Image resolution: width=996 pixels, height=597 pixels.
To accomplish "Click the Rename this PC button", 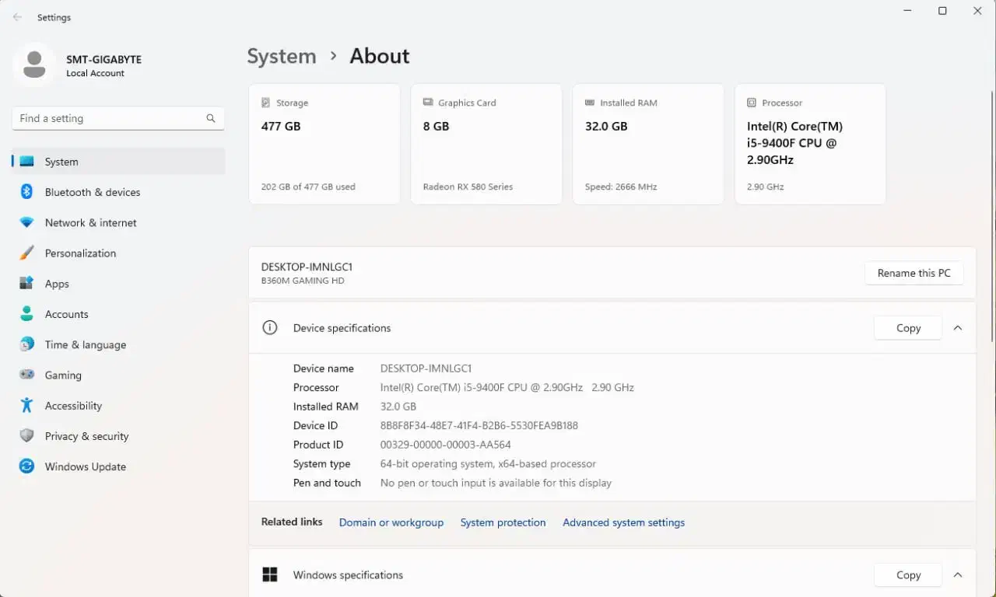I will 914,274.
